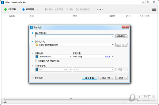Screen dimensions: 159x105
Task: Open the Download video content dropdown
Action: pos(70,57)
